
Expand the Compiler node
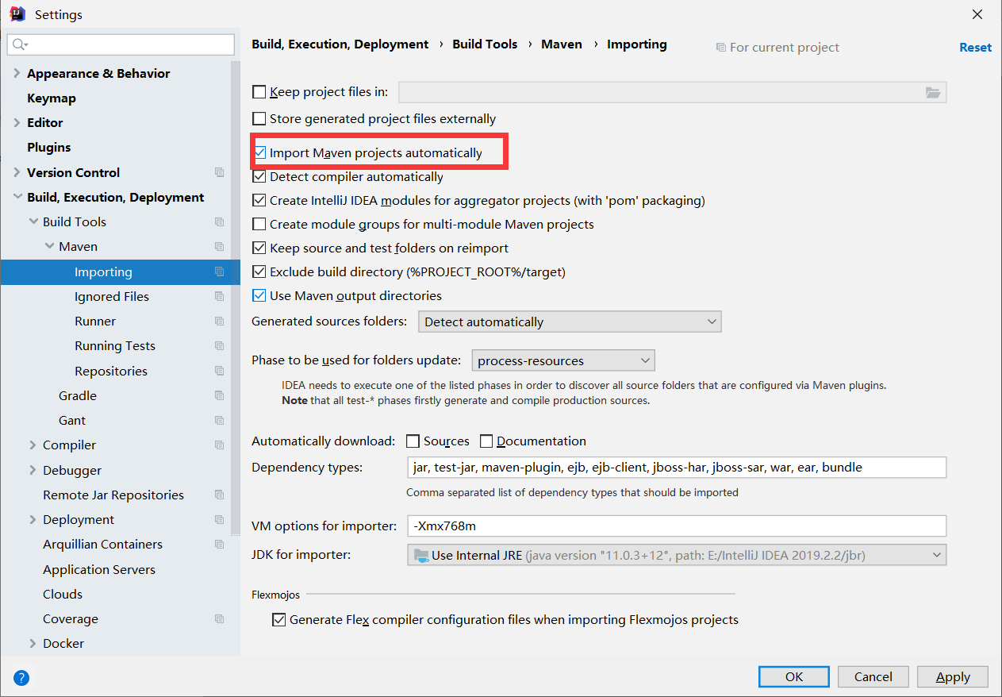coord(33,445)
